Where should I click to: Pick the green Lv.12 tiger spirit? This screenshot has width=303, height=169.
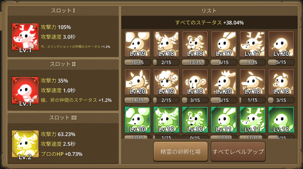[x=195, y=120]
